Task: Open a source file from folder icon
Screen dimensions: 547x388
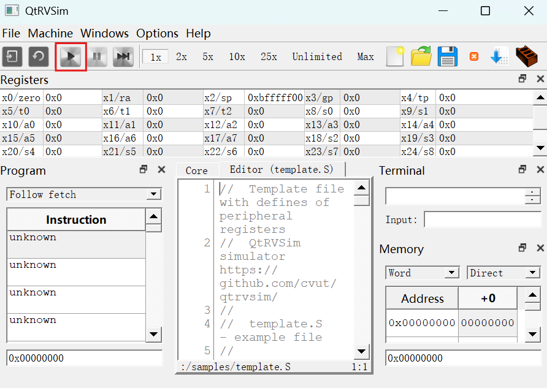Action: pos(421,56)
